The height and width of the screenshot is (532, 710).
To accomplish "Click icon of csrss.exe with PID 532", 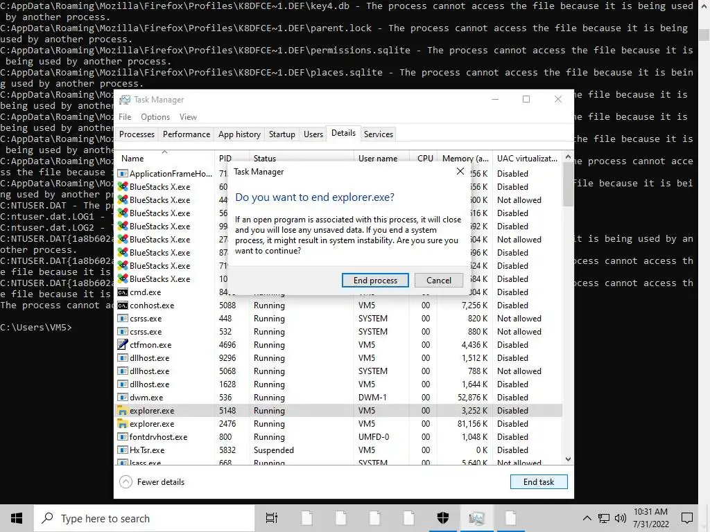I will point(122,332).
